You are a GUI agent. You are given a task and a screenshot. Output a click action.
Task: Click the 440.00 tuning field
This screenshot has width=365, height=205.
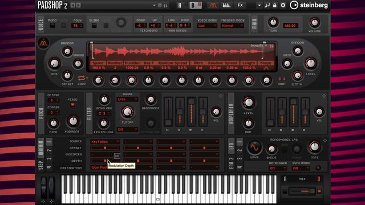pos(290,26)
